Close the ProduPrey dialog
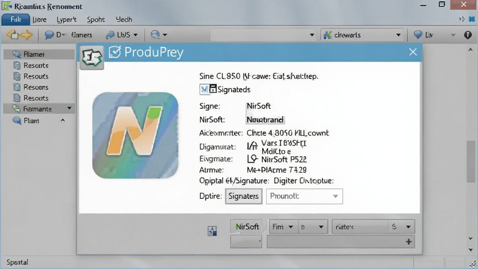 (413, 52)
